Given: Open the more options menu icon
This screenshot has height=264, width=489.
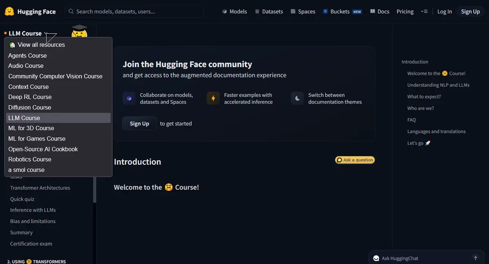Looking at the screenshot, I should pos(424,11).
